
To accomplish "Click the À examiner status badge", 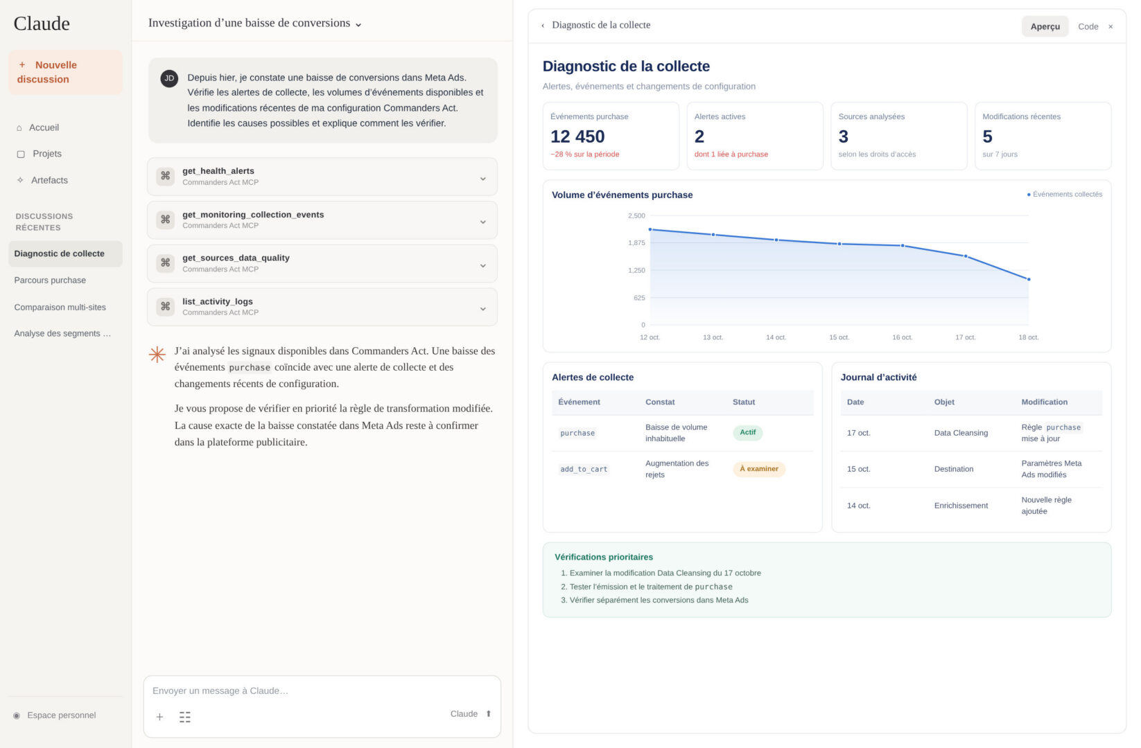I will click(x=758, y=469).
